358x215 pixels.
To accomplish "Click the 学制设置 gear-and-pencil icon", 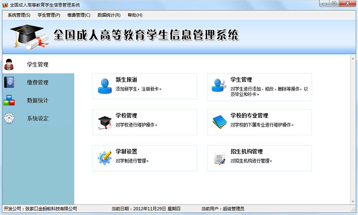I will pyautogui.click(x=105, y=158).
